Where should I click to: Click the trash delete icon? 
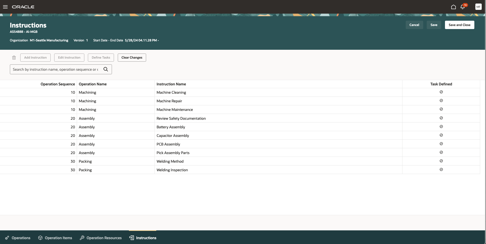(14, 58)
